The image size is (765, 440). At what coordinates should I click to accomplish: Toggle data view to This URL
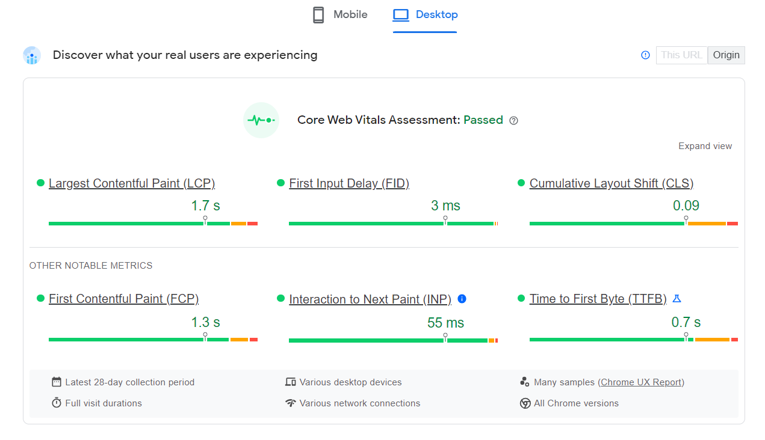[681, 55]
